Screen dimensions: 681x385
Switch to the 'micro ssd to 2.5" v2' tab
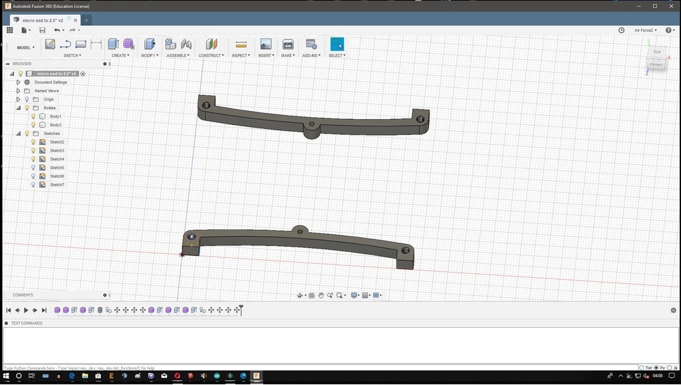pos(44,20)
